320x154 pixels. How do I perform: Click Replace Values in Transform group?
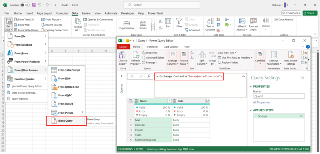pyautogui.click(x=228, y=62)
